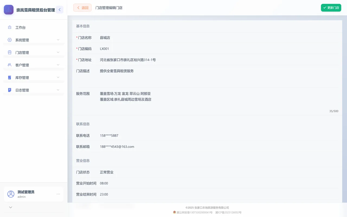This screenshot has width=347, height=217.
Task: Click the 门店管理 store icon
Action: [x=9, y=52]
